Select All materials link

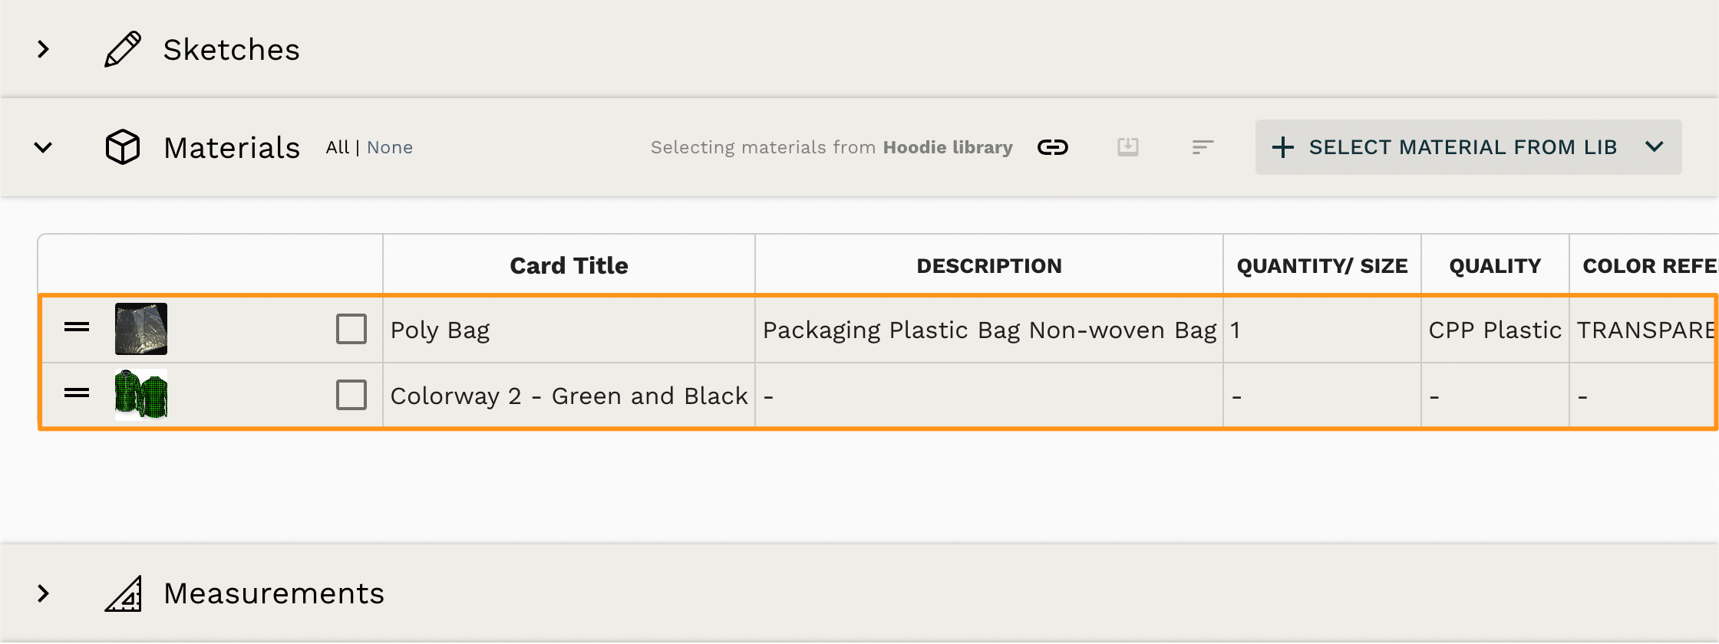[337, 147]
